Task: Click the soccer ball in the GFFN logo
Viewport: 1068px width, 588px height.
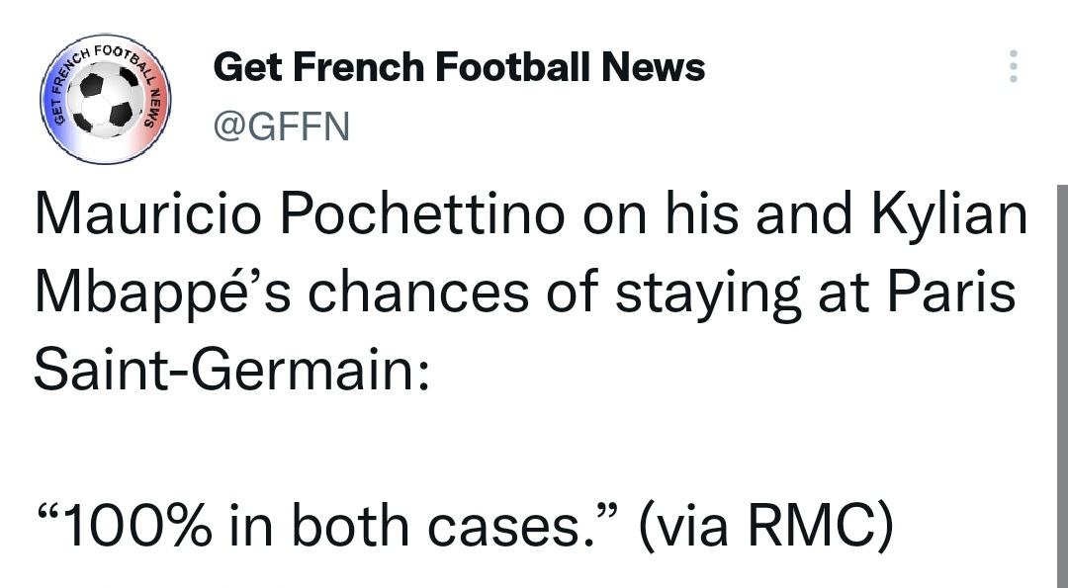Action: [108, 99]
